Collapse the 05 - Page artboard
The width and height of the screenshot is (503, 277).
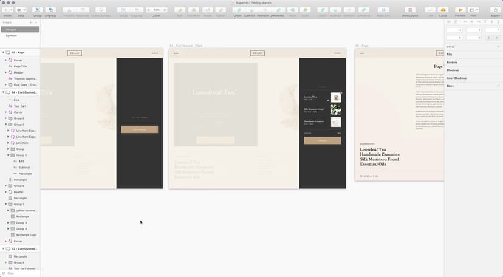(3, 53)
